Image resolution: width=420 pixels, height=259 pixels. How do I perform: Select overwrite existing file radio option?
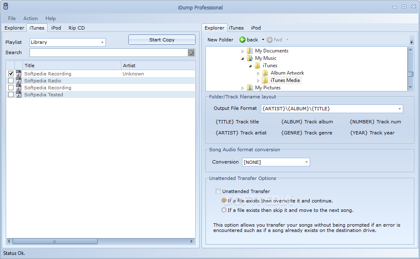(x=224, y=200)
